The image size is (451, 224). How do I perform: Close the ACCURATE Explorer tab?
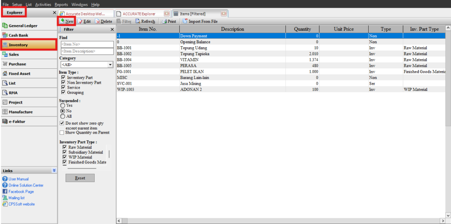coord(166,14)
